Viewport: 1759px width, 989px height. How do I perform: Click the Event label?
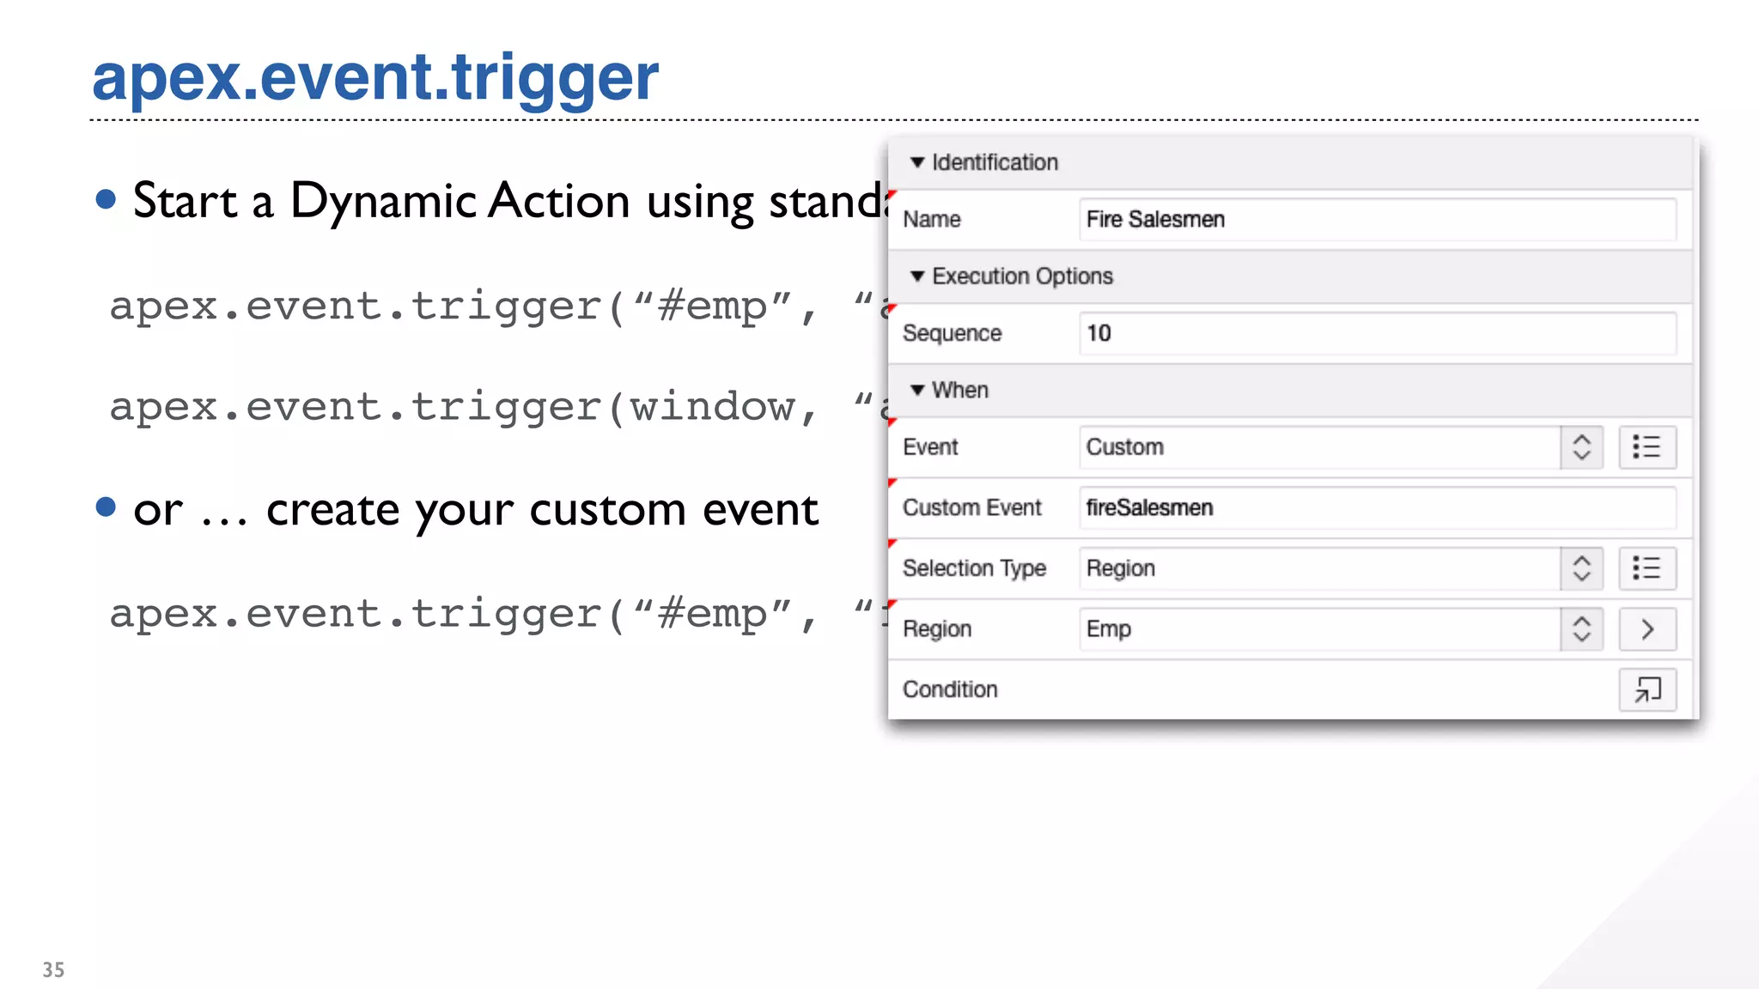pos(930,447)
